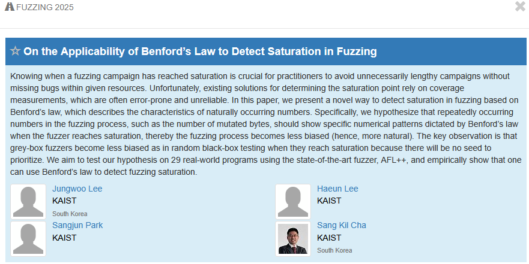
Task: Click South Korea label under Jungwoo Lee
Action: click(70, 214)
